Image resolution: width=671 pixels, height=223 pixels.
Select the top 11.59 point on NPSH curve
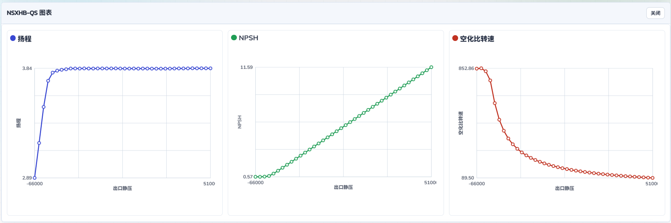pyautogui.click(x=431, y=67)
